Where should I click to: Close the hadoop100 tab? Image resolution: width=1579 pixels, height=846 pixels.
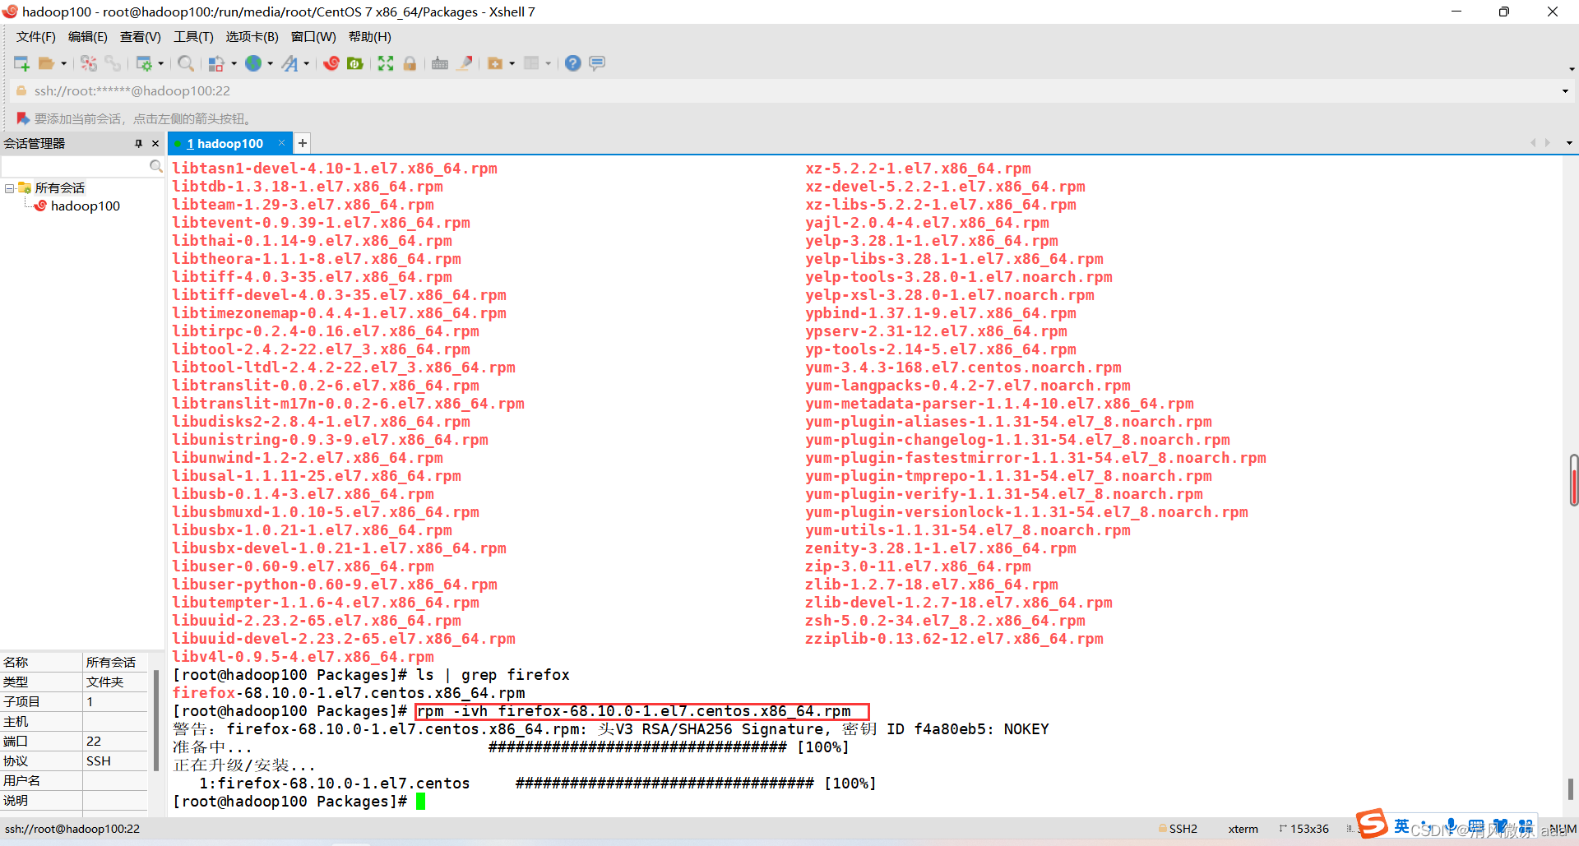(x=281, y=143)
